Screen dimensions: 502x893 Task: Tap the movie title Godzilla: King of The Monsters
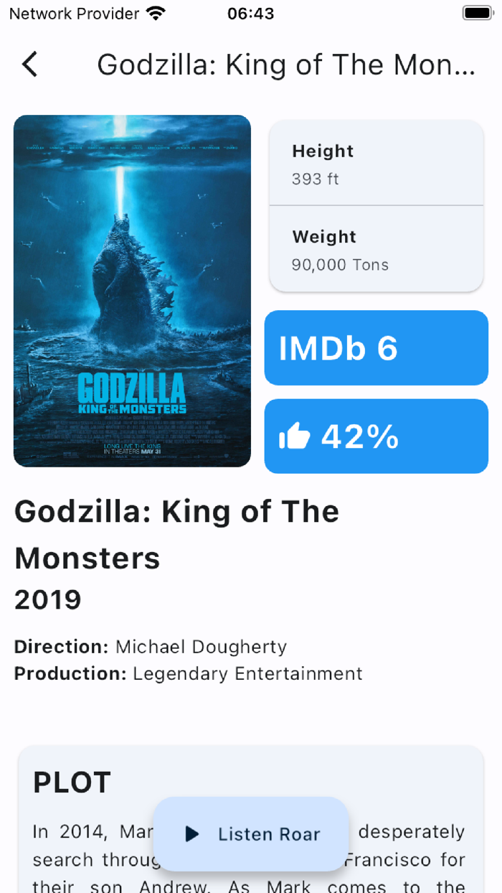176,534
